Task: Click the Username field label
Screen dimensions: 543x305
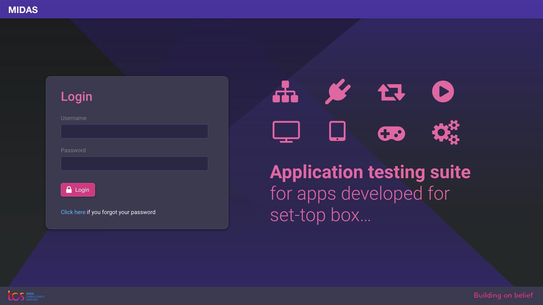Action: pyautogui.click(x=74, y=118)
